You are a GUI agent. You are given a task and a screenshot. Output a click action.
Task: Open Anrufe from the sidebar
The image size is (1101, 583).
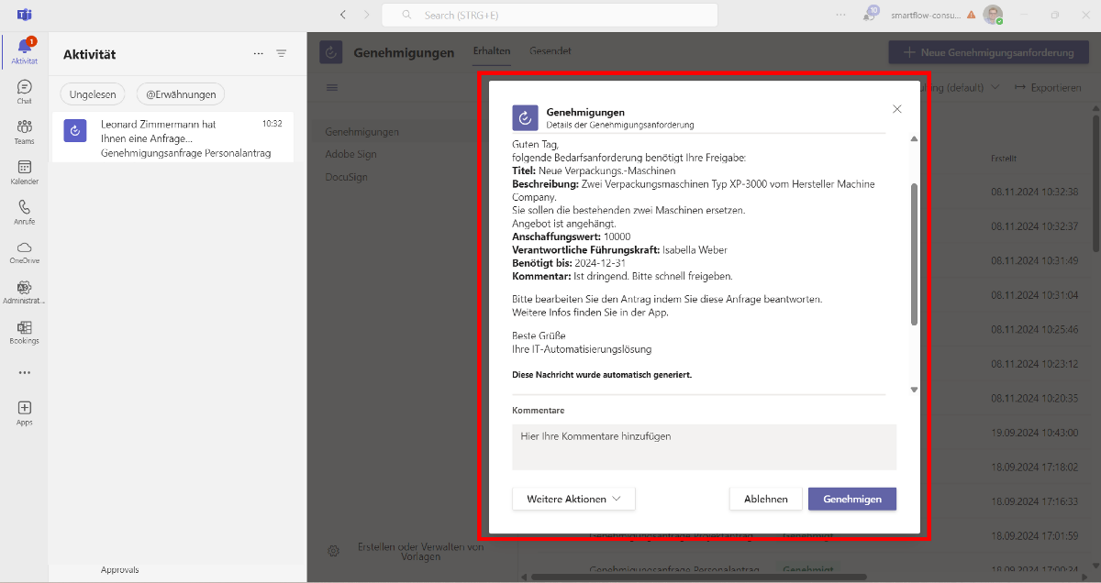(x=23, y=209)
